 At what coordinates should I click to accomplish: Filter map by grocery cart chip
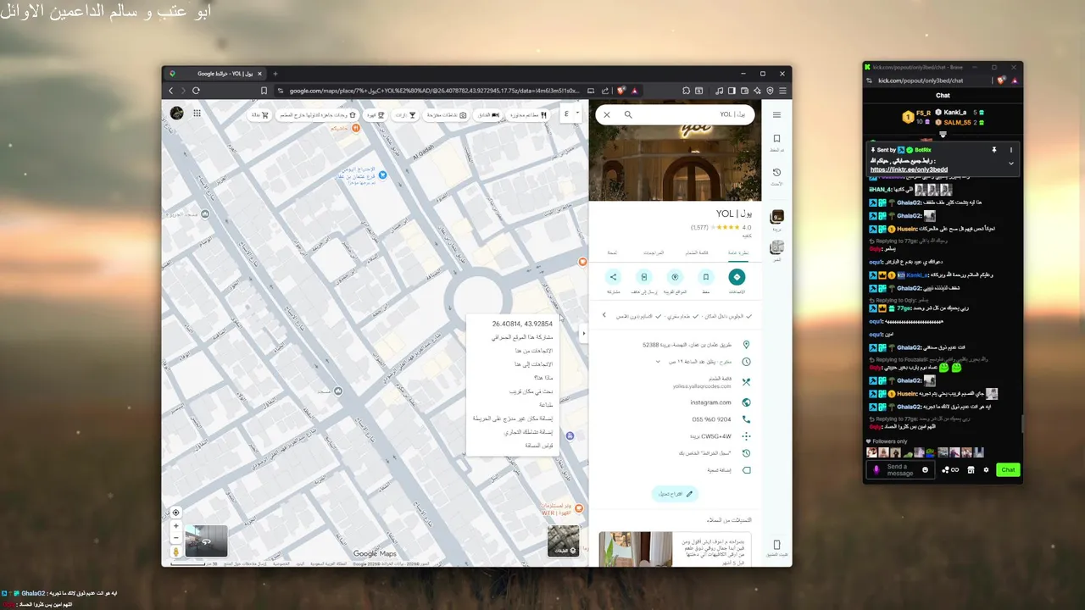(259, 114)
